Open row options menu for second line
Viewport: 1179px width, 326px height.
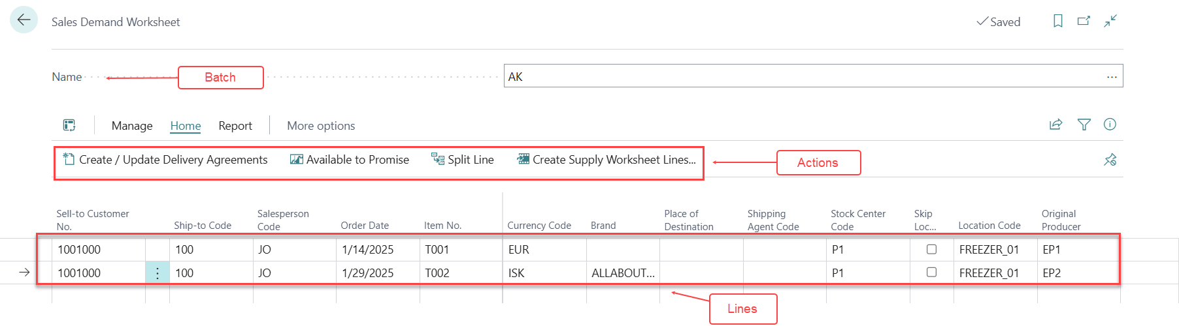pyautogui.click(x=158, y=273)
